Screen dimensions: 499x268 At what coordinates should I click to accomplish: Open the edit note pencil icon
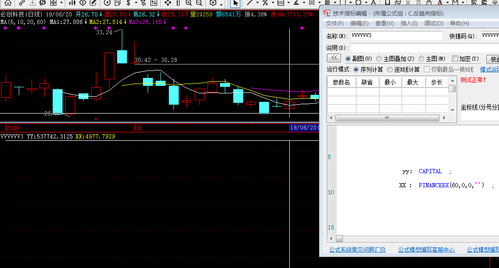[93, 3]
